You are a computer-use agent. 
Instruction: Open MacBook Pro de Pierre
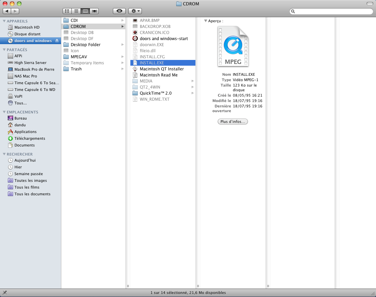[30, 69]
